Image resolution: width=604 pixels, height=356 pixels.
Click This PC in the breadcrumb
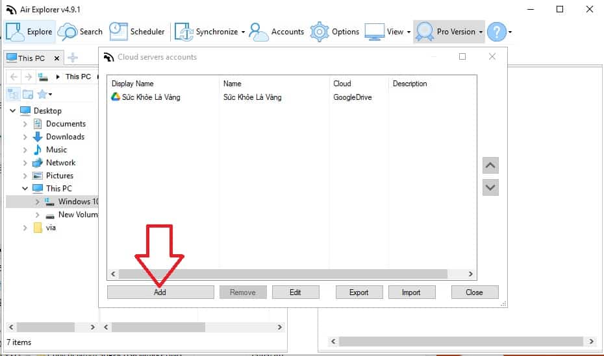tap(78, 77)
